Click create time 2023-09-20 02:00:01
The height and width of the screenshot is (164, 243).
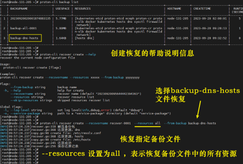210,18
